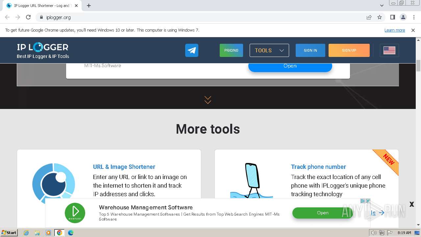This screenshot has width=421, height=237.
Task: Open Microsoft Edge from the taskbar
Action: tap(71, 233)
